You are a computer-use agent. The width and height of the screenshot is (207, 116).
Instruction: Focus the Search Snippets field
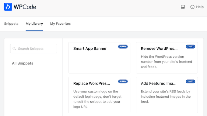(33, 49)
